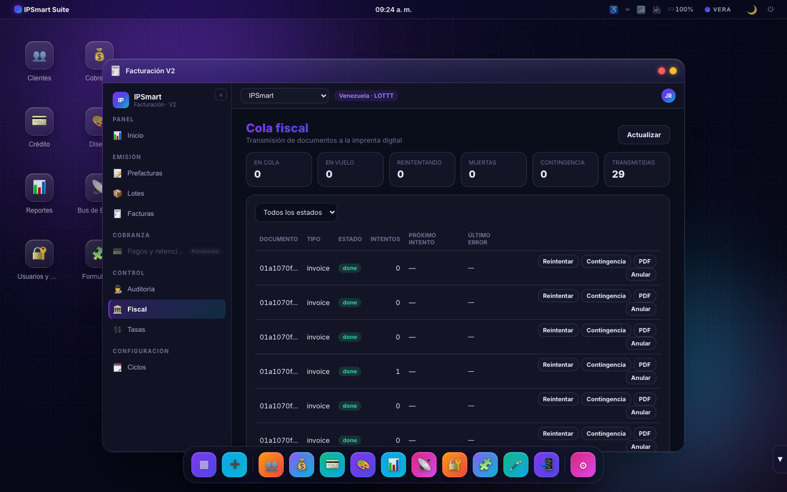Screen dimensions: 787x492
Task: Click the Venezuela · LOTTT badge
Action: (x=366, y=96)
